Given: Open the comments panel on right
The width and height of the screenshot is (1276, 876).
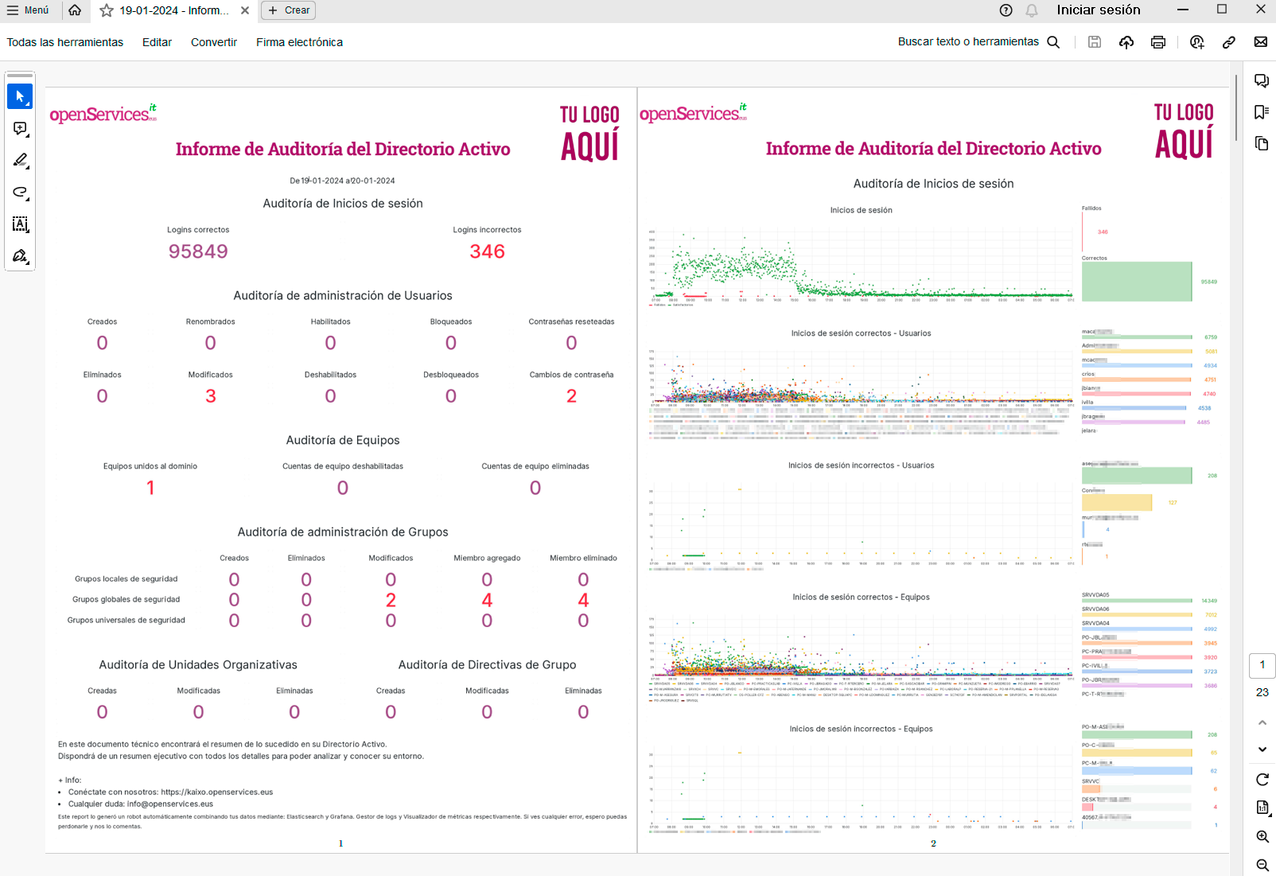Looking at the screenshot, I should pos(1261,80).
